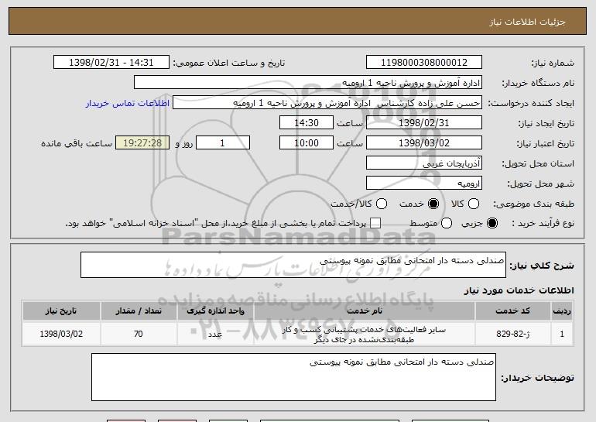Click the delivery city field ارومیه
The width and height of the screenshot is (596, 422).
coord(424,184)
